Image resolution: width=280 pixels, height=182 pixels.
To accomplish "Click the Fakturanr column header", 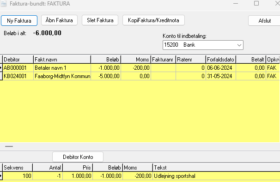I will point(164,60).
